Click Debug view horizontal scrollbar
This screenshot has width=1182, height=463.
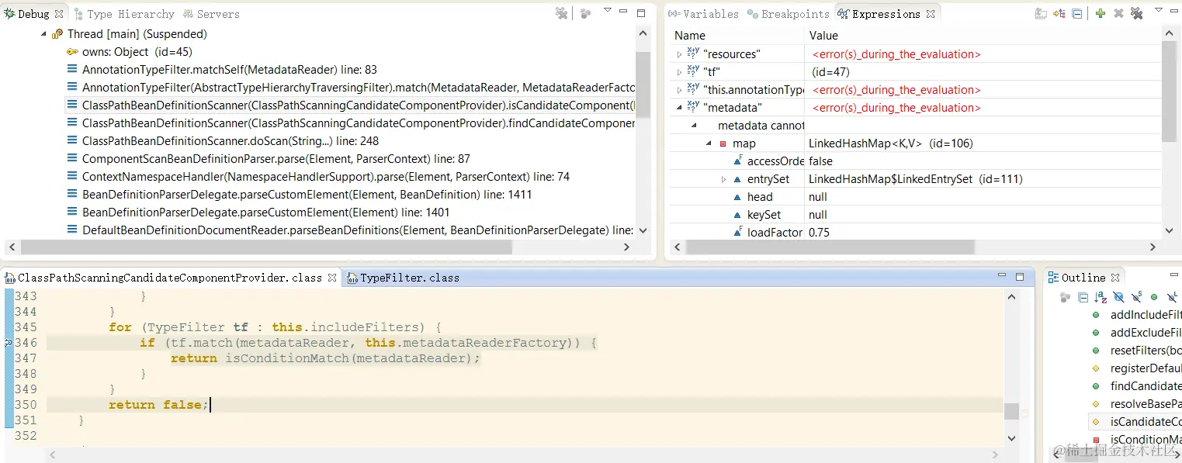tap(266, 247)
